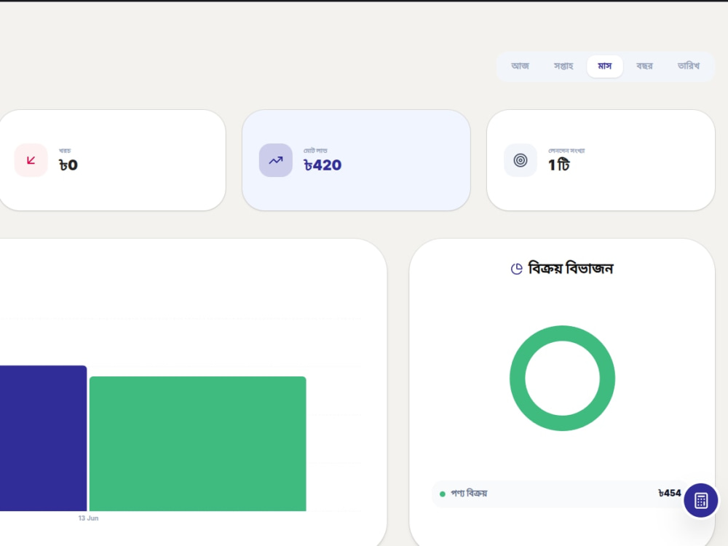Viewport: 728px width, 546px height.
Task: Open the লেনদেন সংখ্যা card
Action: click(601, 160)
